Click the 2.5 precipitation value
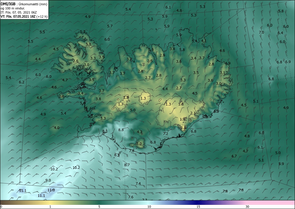 coord(150,61)
